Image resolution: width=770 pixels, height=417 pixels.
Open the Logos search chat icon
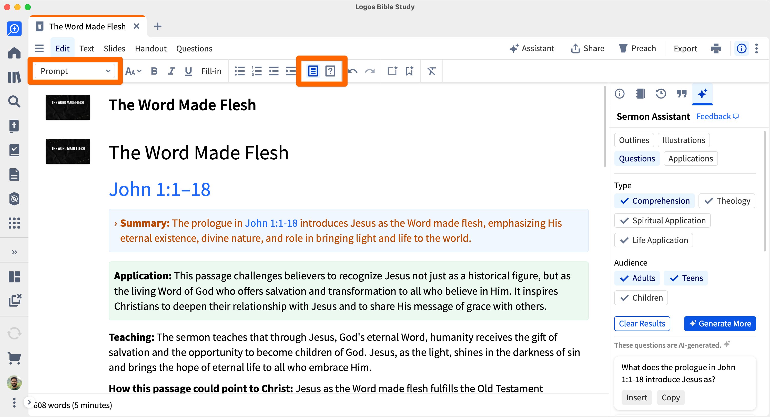[x=14, y=29]
